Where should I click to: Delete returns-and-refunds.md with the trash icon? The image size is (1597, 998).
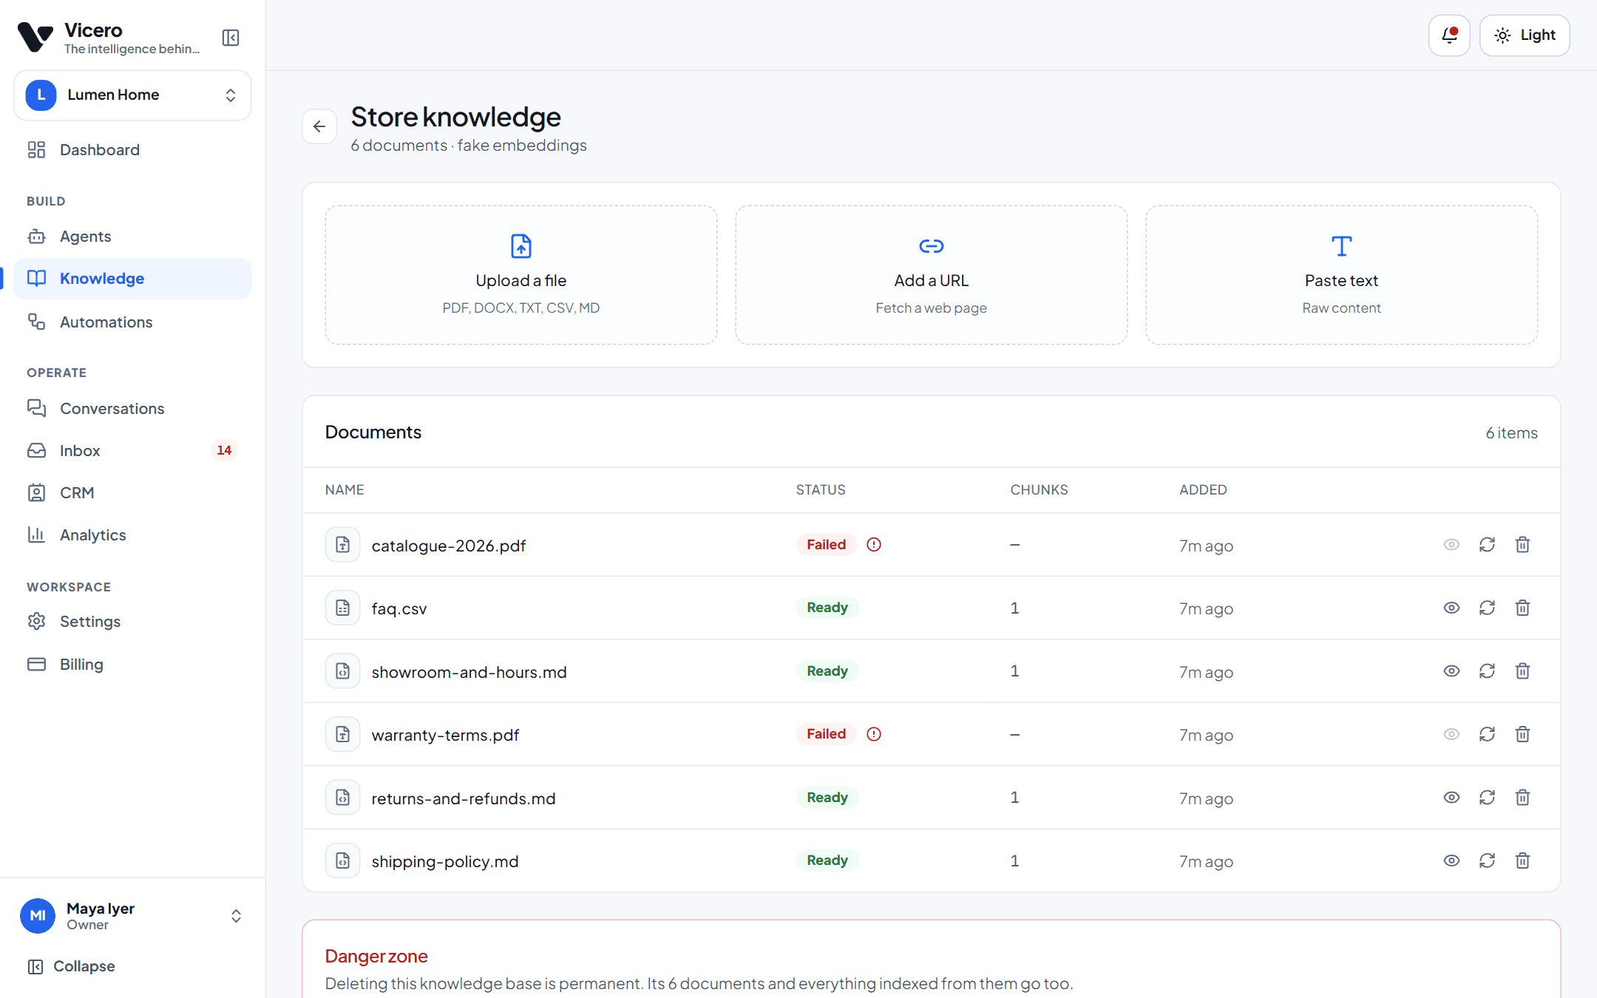click(x=1523, y=798)
